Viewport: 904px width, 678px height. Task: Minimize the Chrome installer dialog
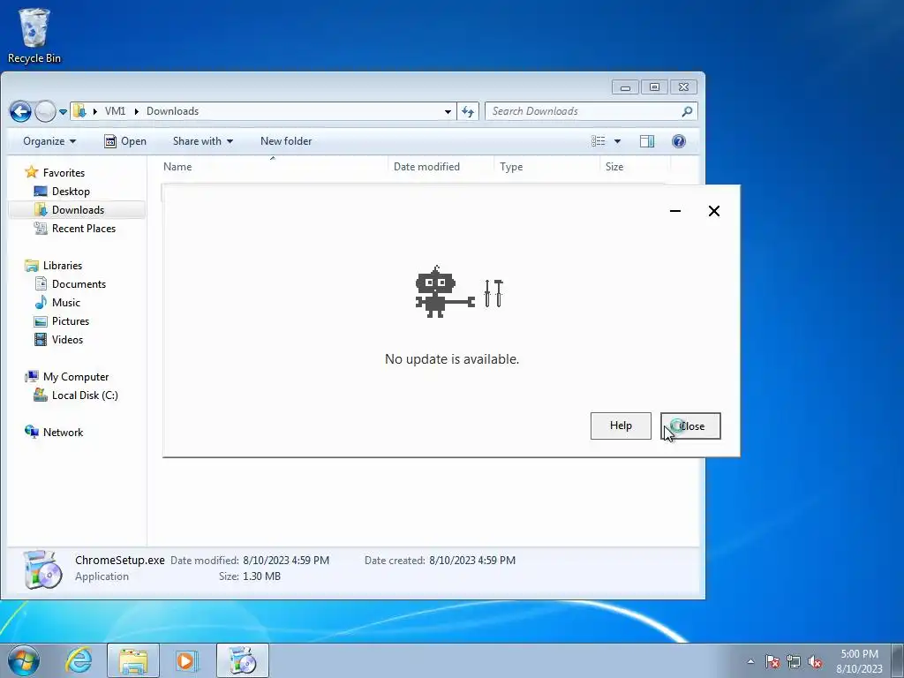click(675, 211)
